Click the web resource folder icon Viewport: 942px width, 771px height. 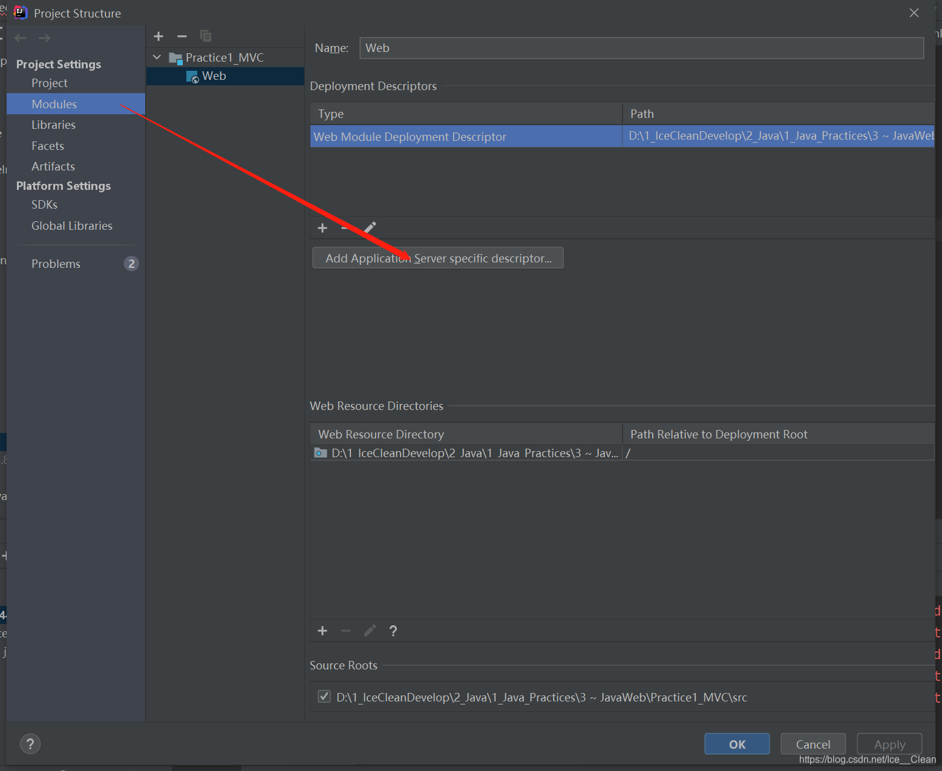point(321,453)
